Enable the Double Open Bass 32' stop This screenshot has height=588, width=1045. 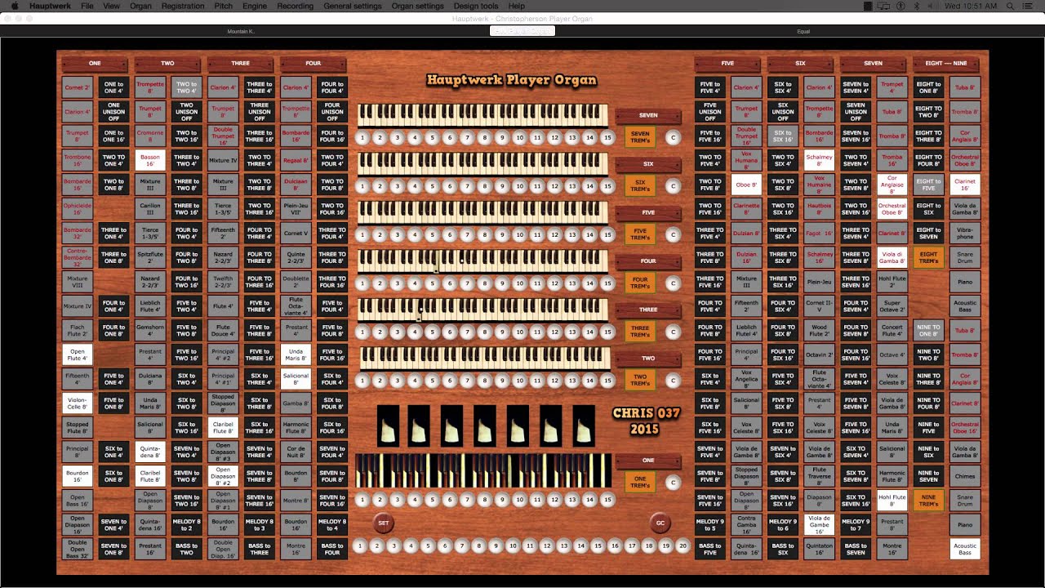tap(78, 549)
